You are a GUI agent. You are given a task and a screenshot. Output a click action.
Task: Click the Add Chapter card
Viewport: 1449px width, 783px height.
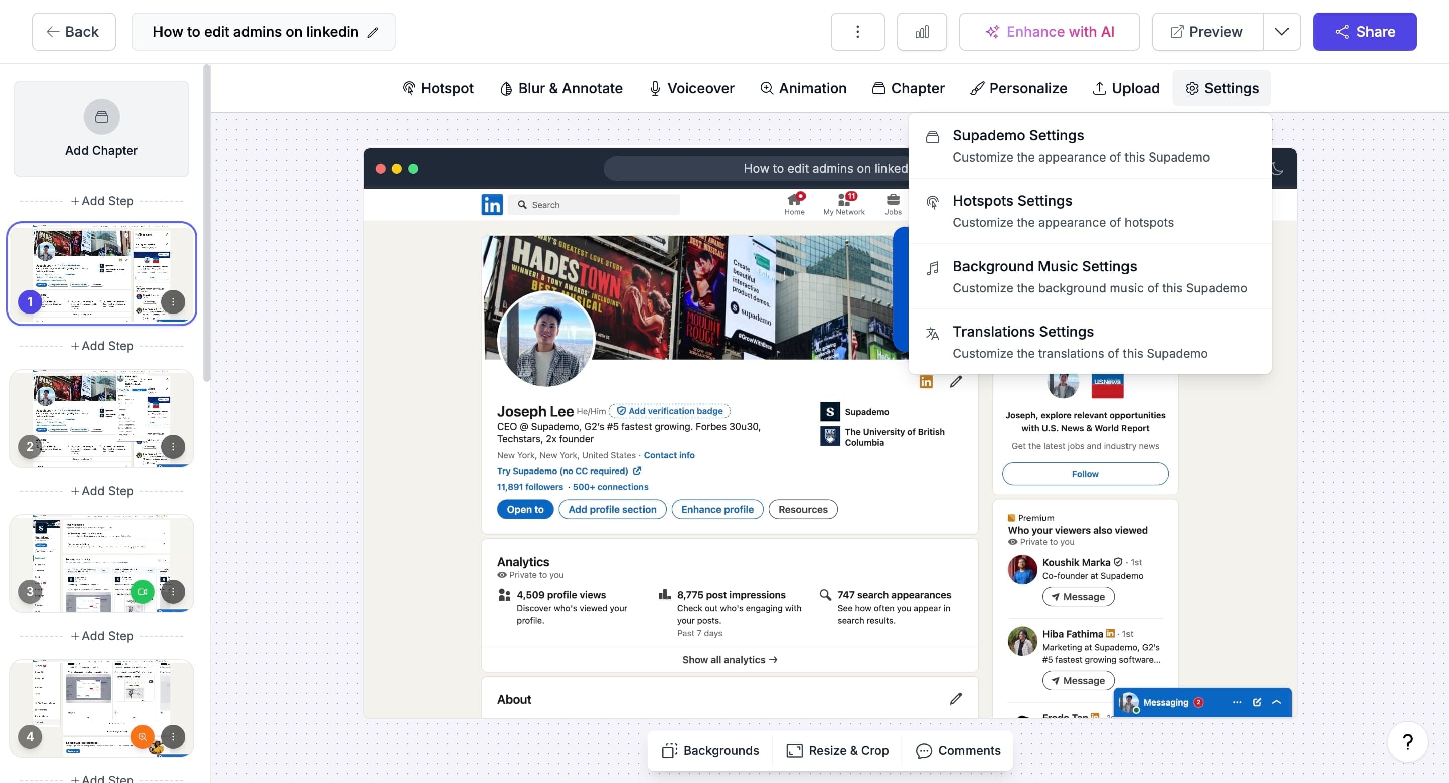101,129
